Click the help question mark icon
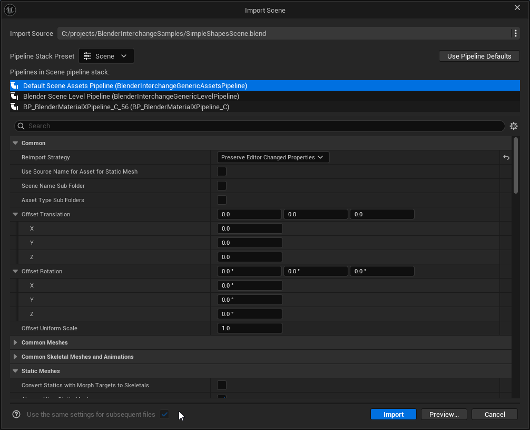Image resolution: width=530 pixels, height=430 pixels. 16,414
